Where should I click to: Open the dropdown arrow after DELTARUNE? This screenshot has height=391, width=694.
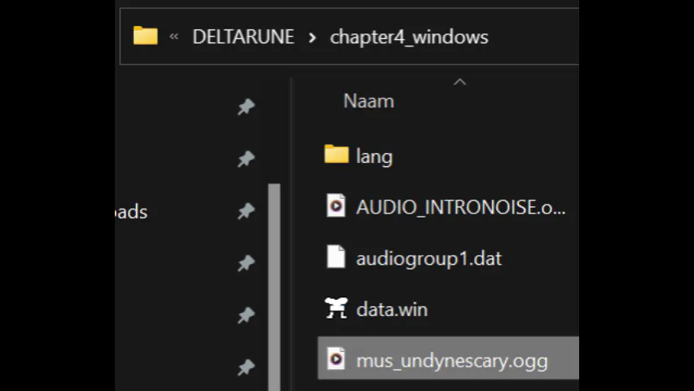312,37
